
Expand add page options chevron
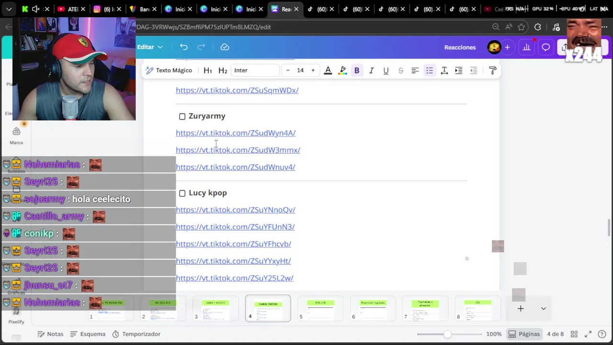click(x=544, y=309)
